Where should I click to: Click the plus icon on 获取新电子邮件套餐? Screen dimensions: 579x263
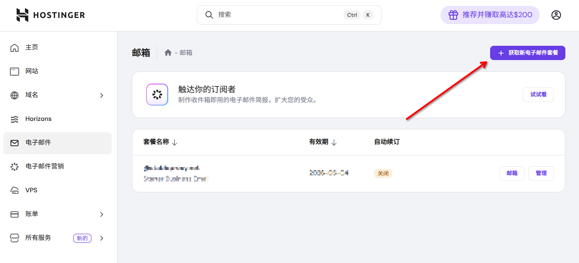[501, 53]
